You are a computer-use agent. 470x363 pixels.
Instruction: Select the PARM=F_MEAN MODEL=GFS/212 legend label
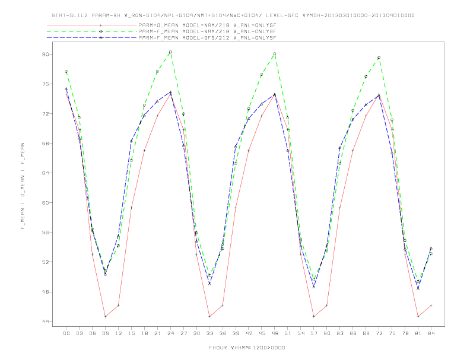[x=207, y=38]
